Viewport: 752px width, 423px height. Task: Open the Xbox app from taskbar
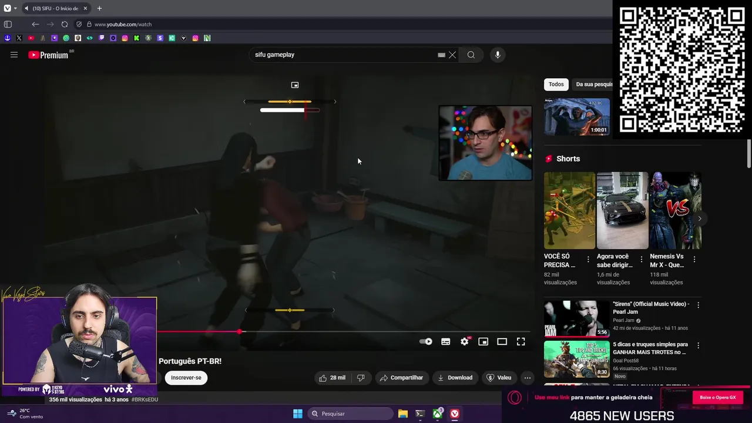(438, 414)
